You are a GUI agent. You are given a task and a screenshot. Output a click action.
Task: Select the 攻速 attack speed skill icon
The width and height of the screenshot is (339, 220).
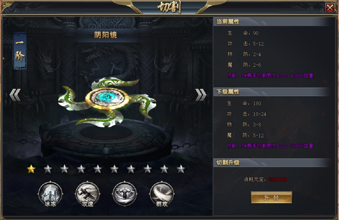(87, 194)
